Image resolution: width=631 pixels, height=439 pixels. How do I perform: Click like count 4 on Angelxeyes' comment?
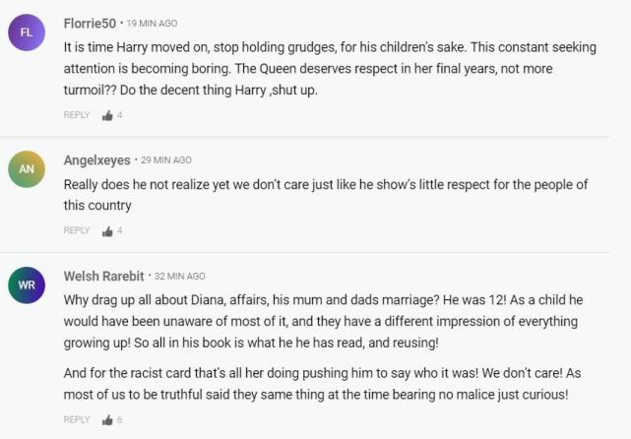click(x=119, y=231)
